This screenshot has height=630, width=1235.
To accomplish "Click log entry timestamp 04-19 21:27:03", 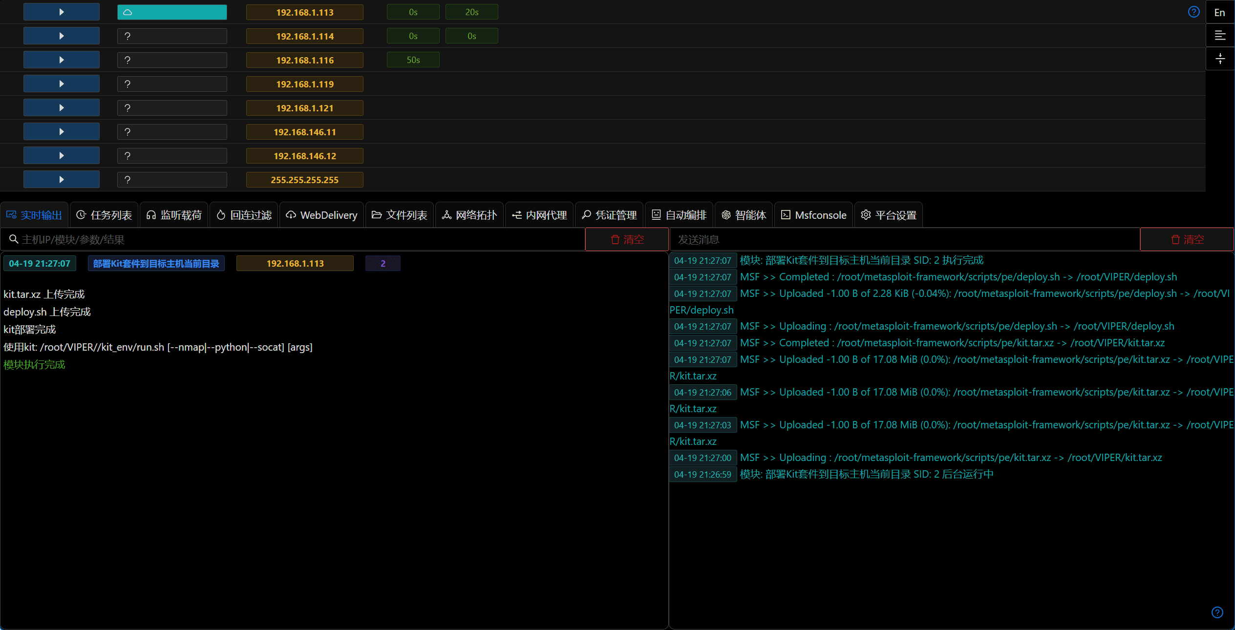I will (703, 425).
